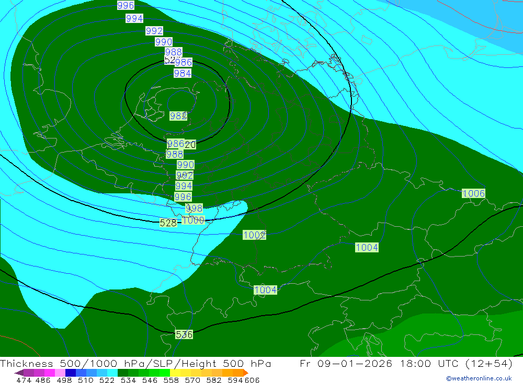Click the 998 isobar label
The width and height of the screenshot is (523, 383).
[x=194, y=208]
